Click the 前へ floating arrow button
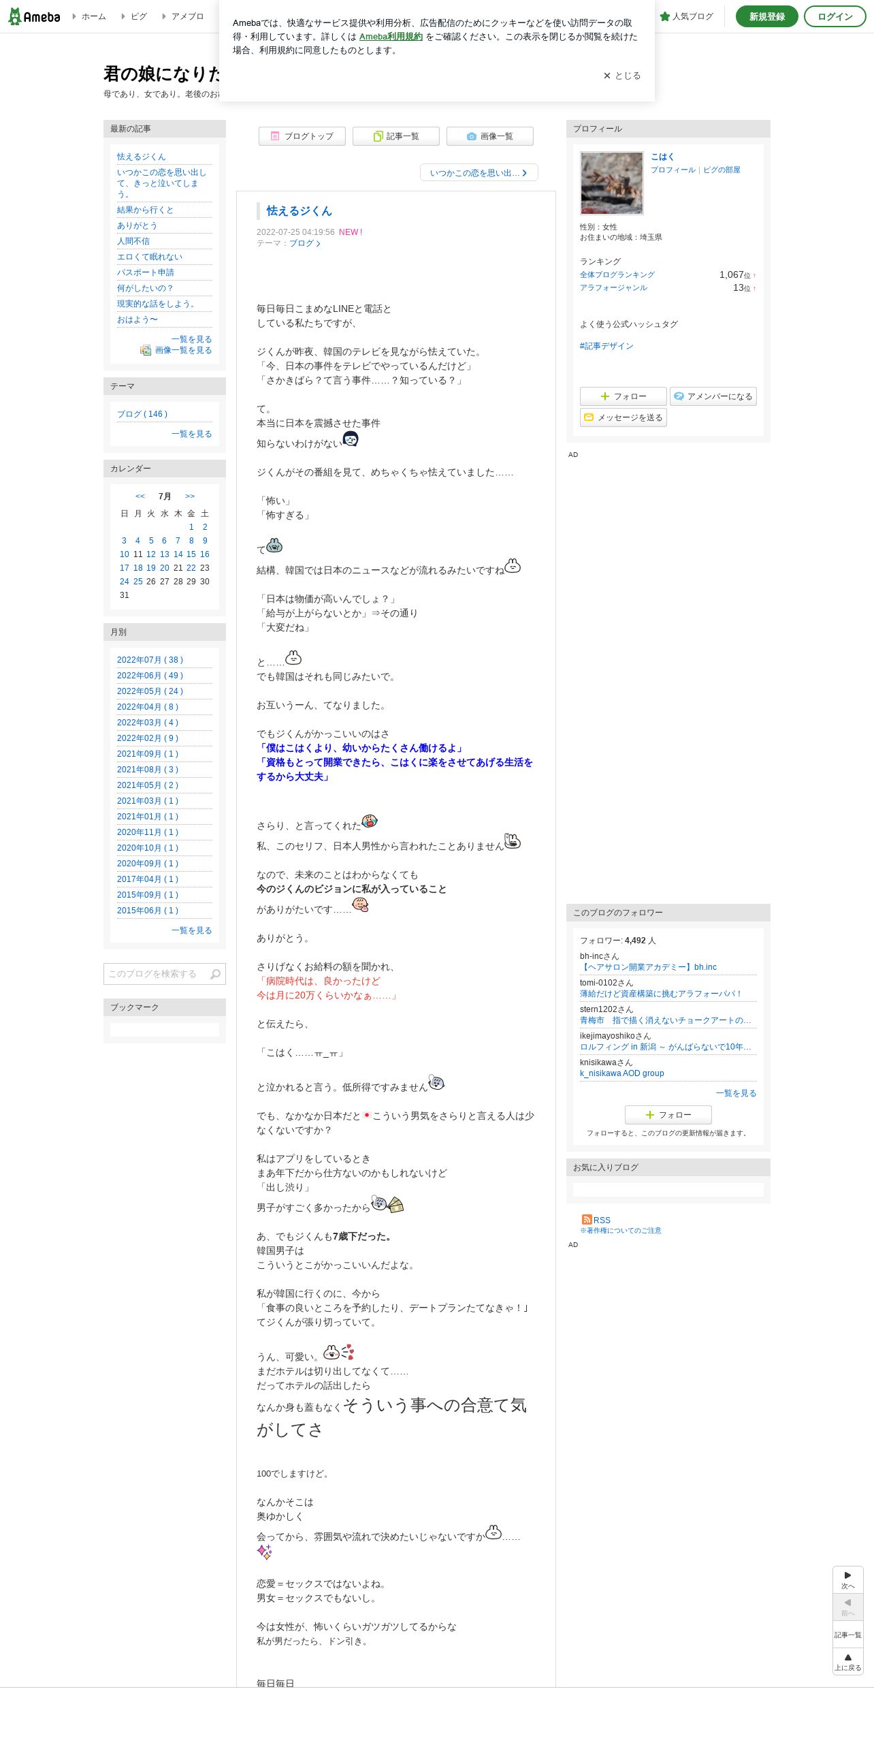This screenshot has width=874, height=1749. coord(847,1607)
